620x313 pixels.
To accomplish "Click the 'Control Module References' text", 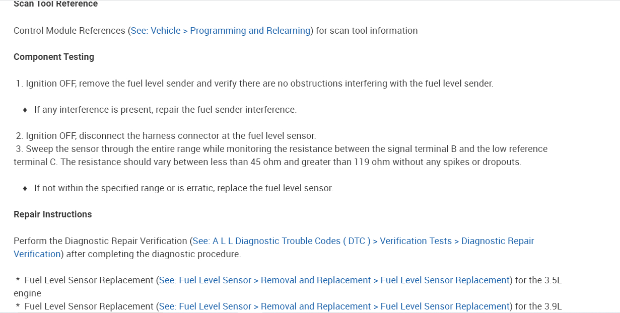I will tap(70, 31).
